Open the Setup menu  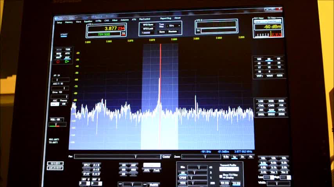pos(59,23)
